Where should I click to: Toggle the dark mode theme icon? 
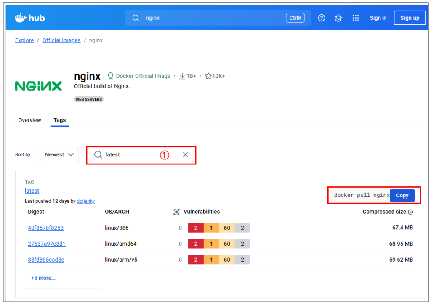coord(338,18)
